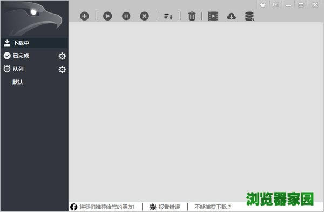This screenshot has height=212, width=324.
Task: Open settings gear next to 已完成
Action: [62, 56]
